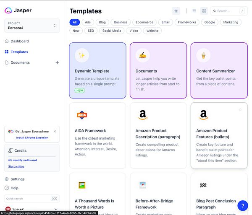
Task: Click the AIDA Framework logo icon
Action: pos(82,115)
